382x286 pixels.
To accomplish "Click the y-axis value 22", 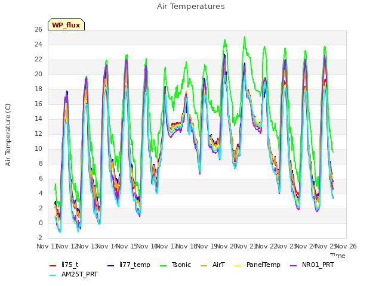I will (x=38, y=59).
